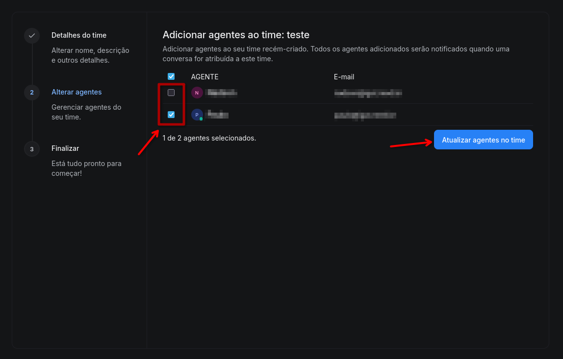Screen dimensions: 563x359
Task: Open the Detalhes do time step
Action: coord(79,35)
